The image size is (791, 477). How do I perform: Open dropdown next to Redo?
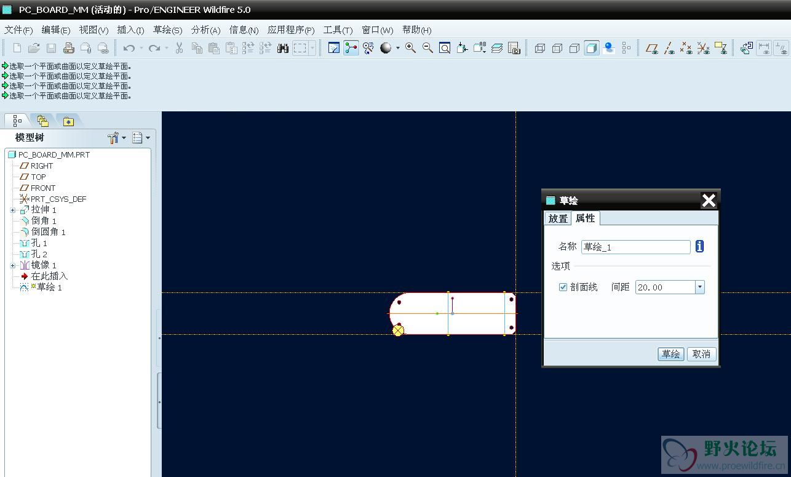tap(167, 48)
